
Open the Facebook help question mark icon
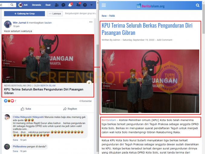tap(85, 5)
